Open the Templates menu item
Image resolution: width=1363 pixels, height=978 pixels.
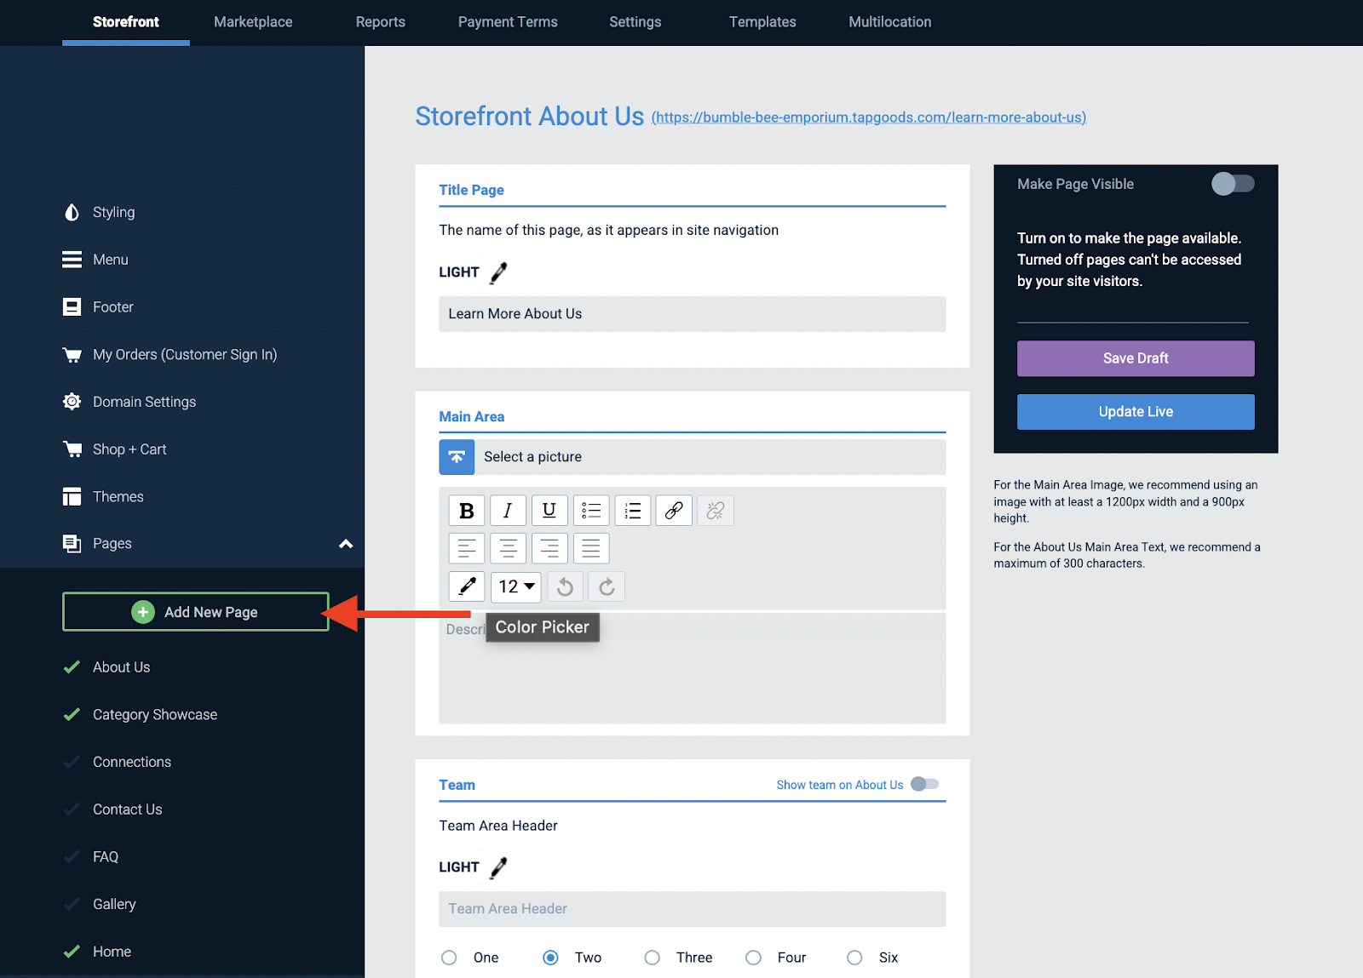762,21
